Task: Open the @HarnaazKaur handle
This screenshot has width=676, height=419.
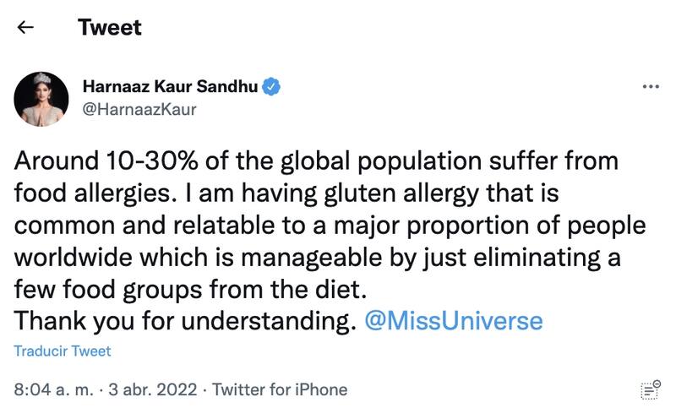Action: click(x=139, y=110)
